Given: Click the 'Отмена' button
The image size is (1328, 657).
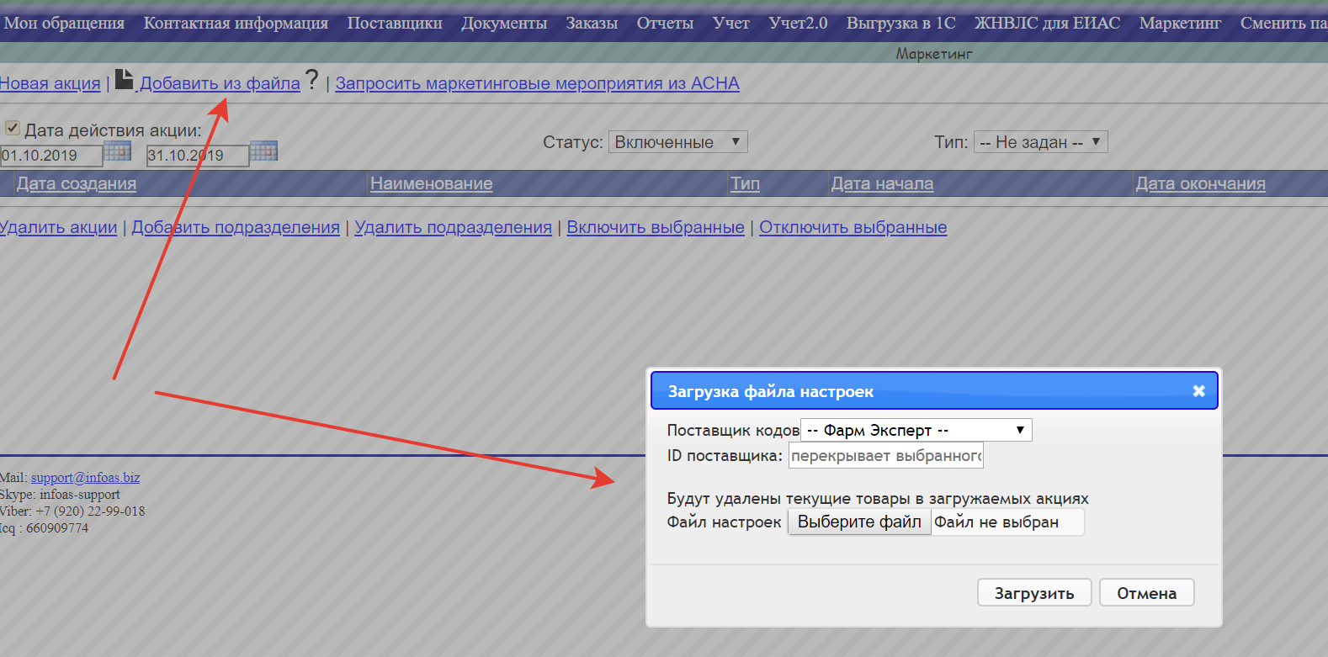Looking at the screenshot, I should click(x=1146, y=593).
